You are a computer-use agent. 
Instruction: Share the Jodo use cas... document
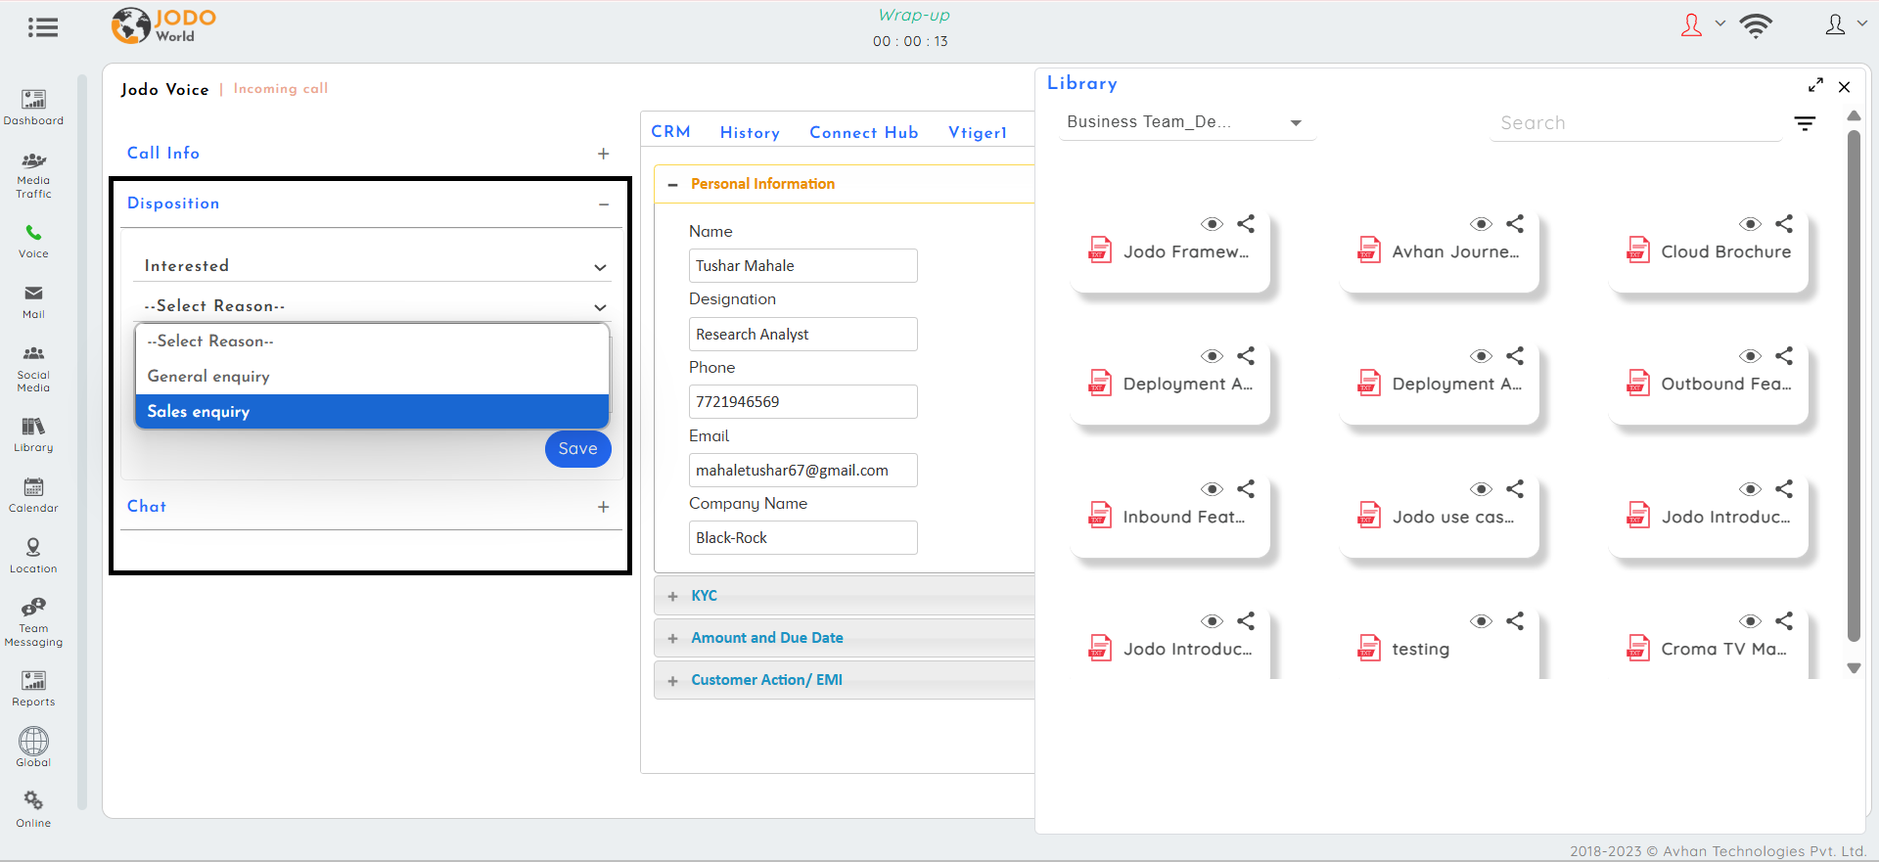[1515, 489]
